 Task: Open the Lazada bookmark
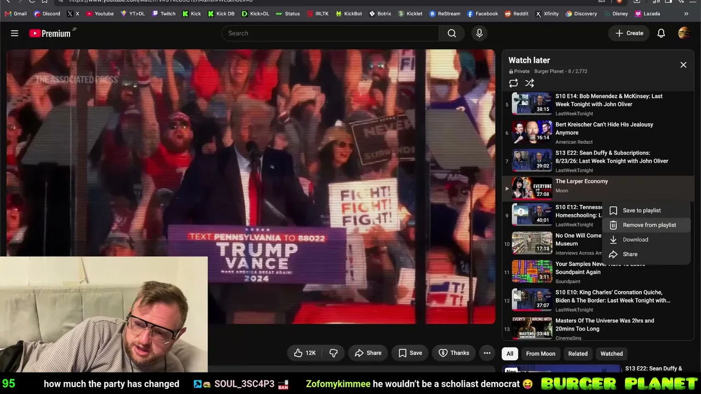647,14
